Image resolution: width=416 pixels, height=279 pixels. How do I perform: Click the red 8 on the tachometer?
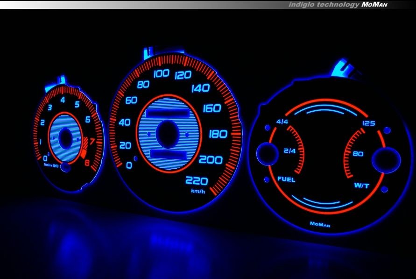tap(87, 163)
